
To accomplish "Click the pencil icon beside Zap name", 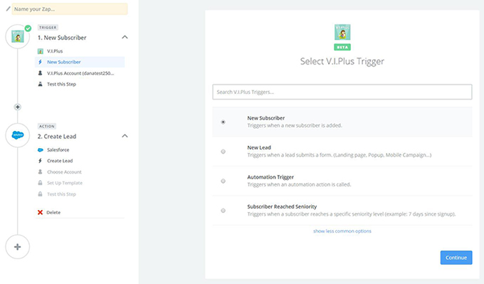I will pos(8,9).
